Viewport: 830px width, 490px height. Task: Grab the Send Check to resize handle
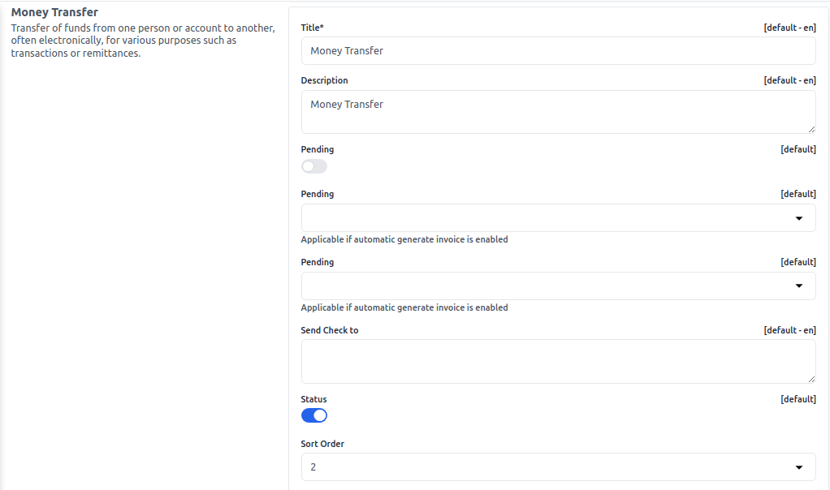click(811, 379)
